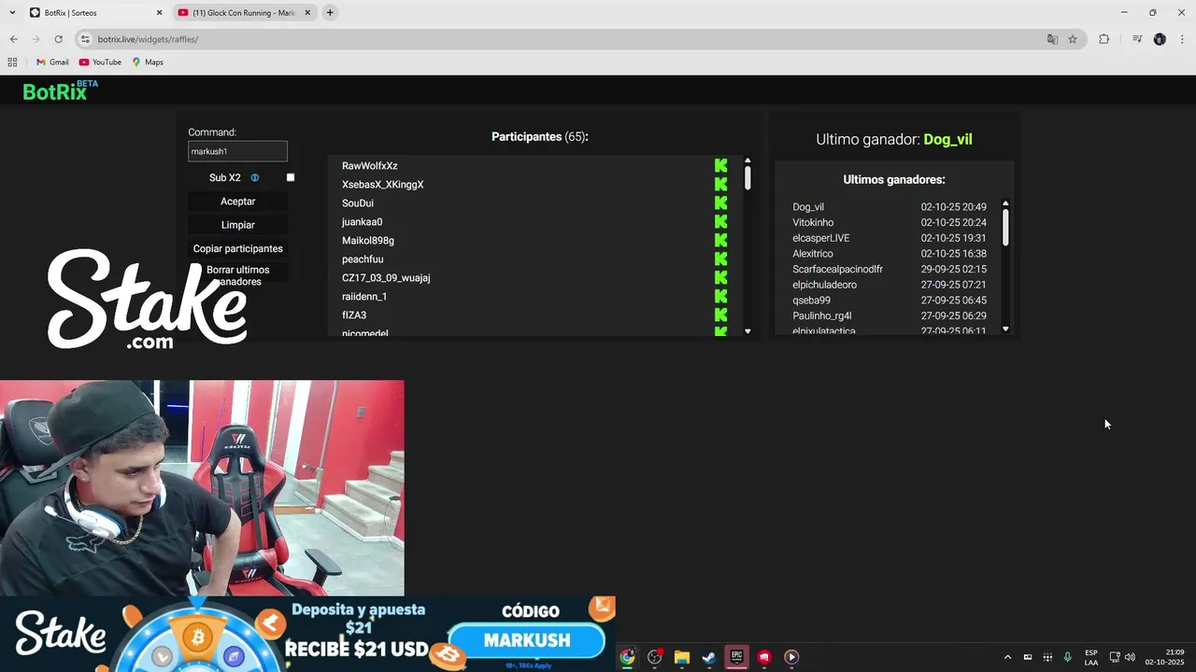Screen dimensions: 1196x672
Task: Select participant SouDui
Action: point(358,203)
